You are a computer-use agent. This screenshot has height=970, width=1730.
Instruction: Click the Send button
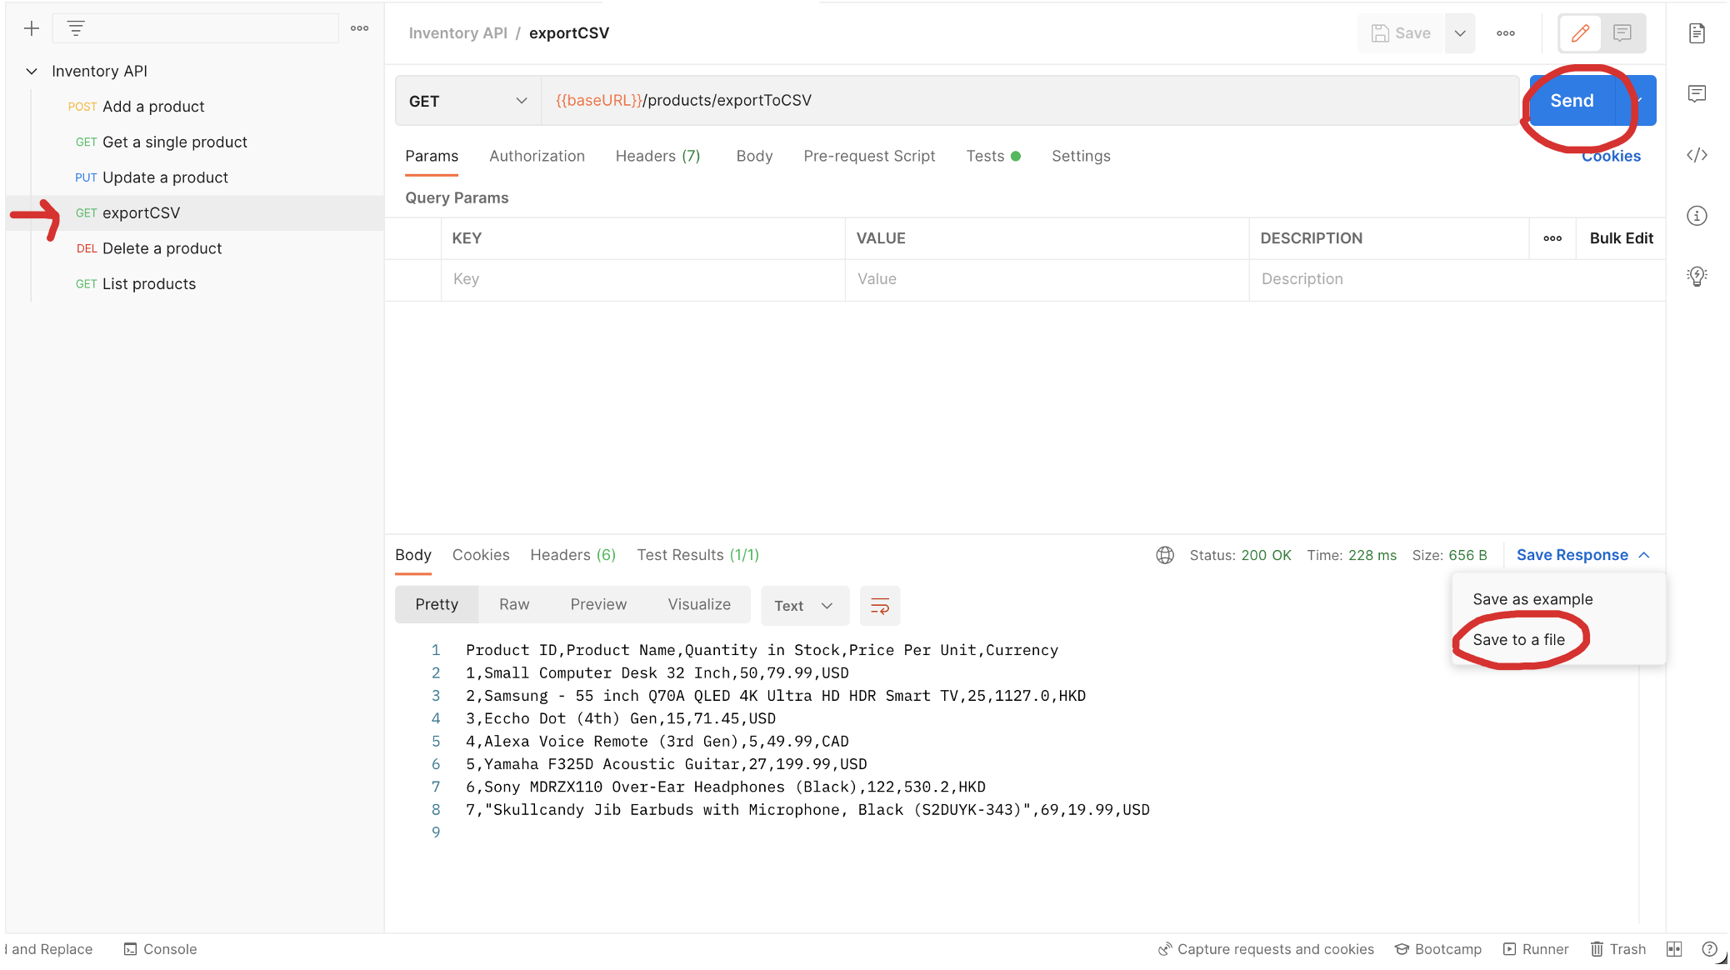[x=1572, y=100]
